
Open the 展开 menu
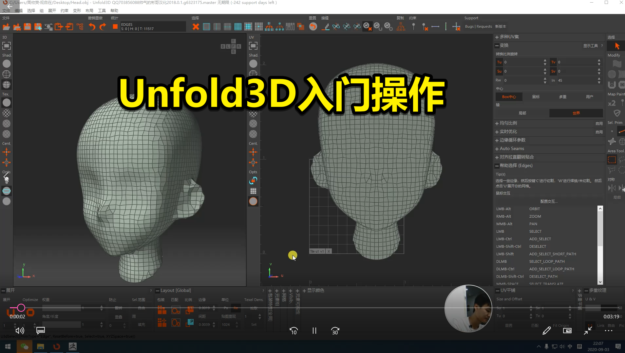(52, 10)
